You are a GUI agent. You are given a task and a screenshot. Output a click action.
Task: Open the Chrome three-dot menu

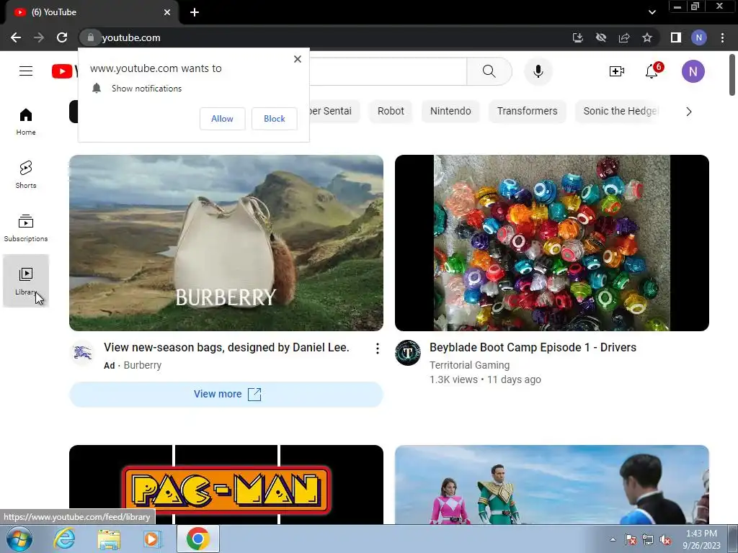(x=722, y=37)
